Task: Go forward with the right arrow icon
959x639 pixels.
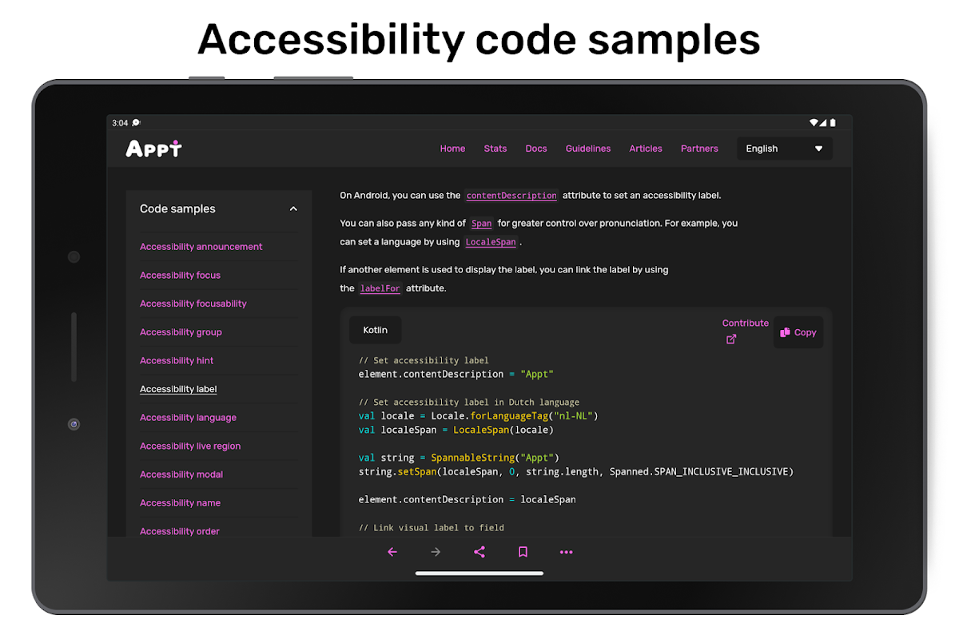Action: coord(436,552)
